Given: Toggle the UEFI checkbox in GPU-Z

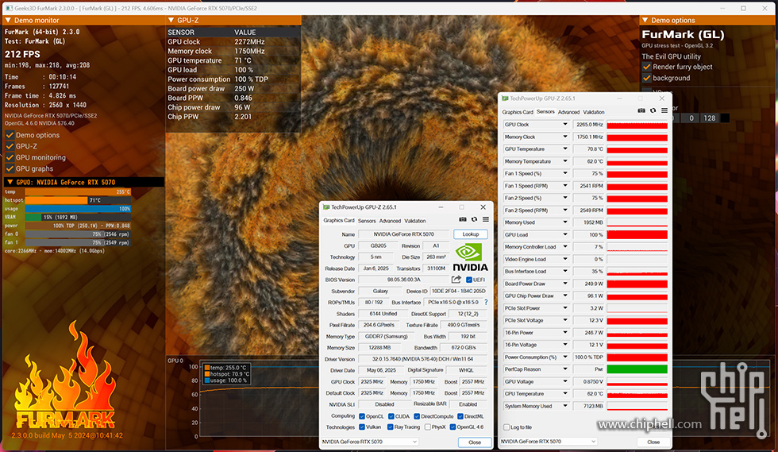Looking at the screenshot, I should (469, 280).
